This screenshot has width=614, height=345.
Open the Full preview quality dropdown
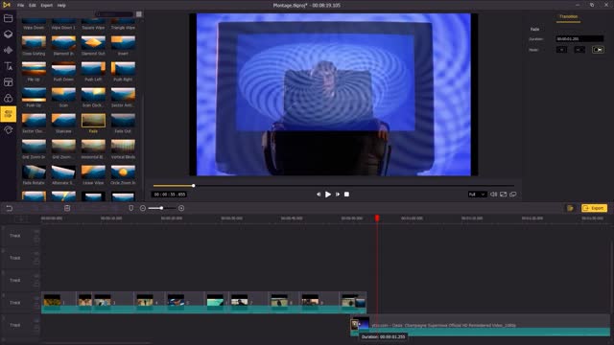[x=477, y=195]
